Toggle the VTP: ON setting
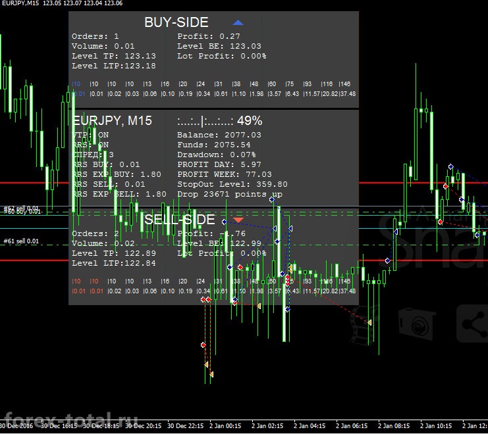Screen dimensions: 488x434 tap(90, 135)
